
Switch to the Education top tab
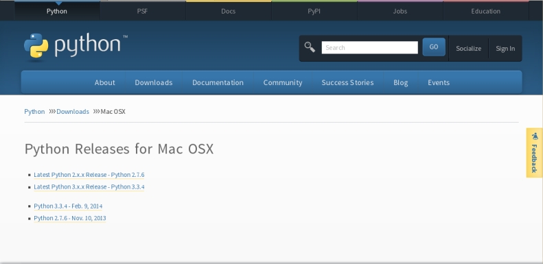[x=485, y=11]
